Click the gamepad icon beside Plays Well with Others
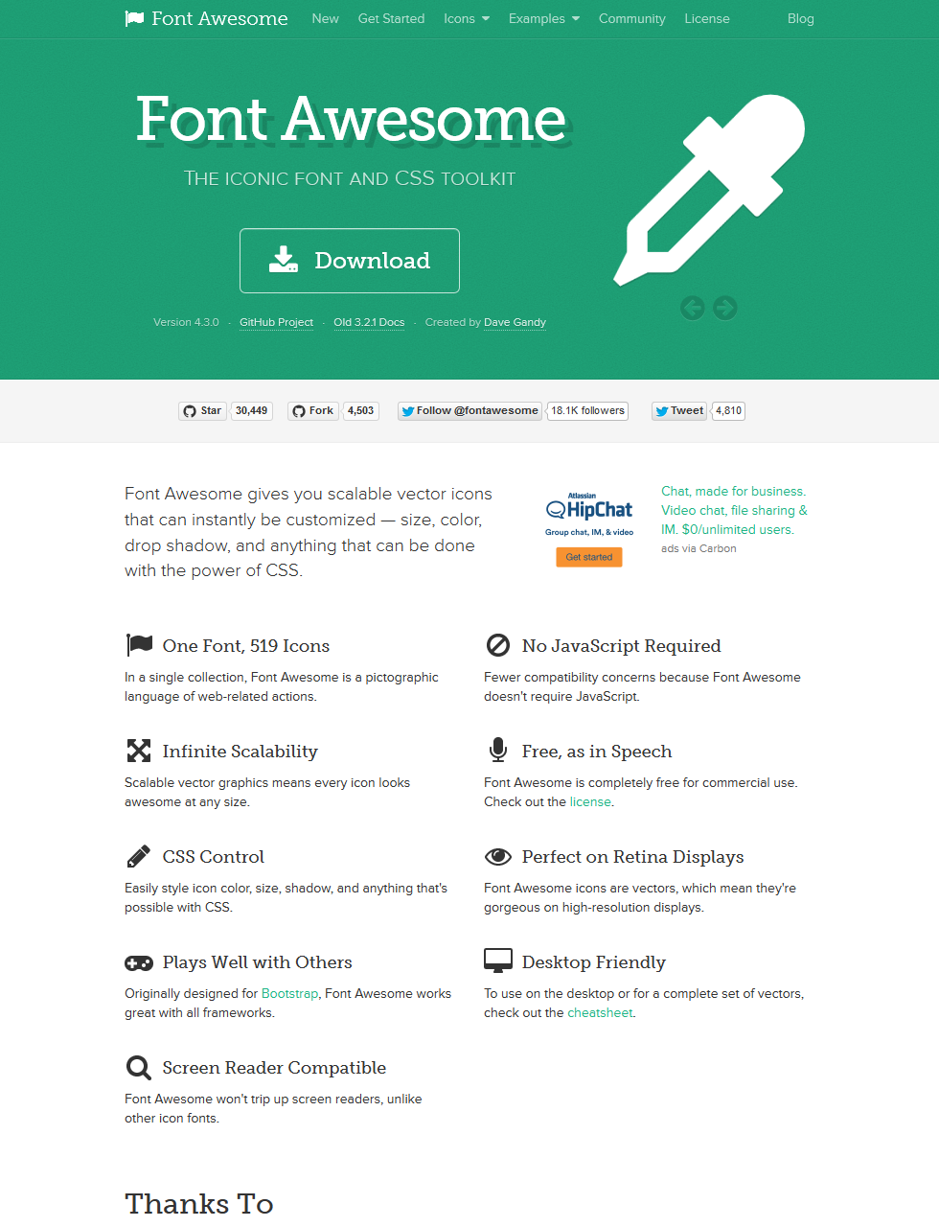The width and height of the screenshot is (939, 1227). pos(139,962)
